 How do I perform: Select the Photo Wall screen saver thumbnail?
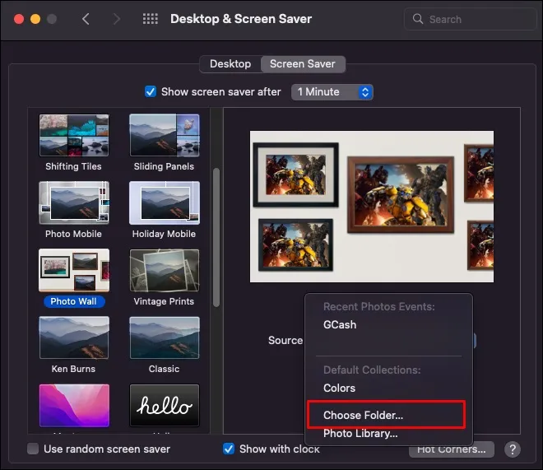[x=74, y=270]
